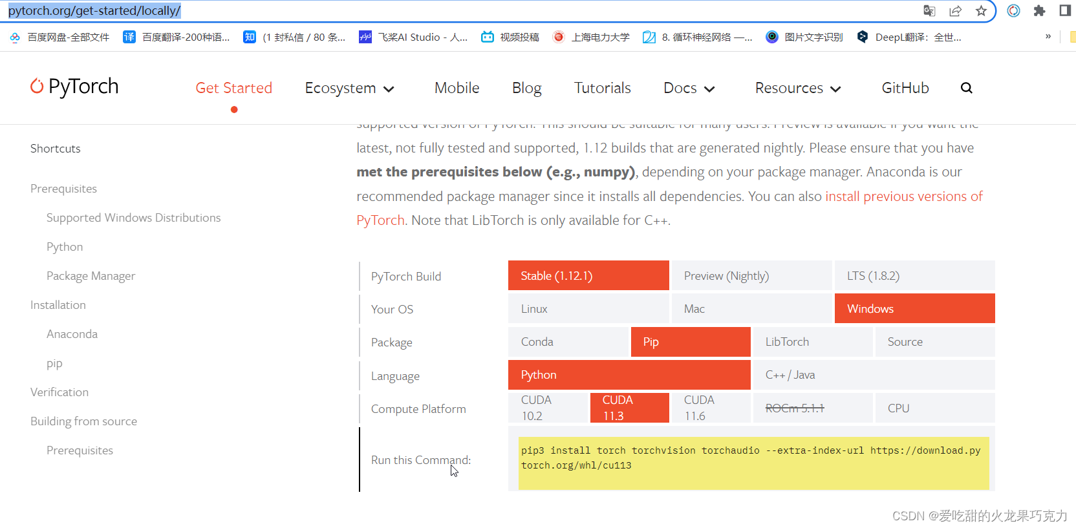Open the 百度网盘-全部文件 bookmark
This screenshot has height=528, width=1076.
(59, 37)
